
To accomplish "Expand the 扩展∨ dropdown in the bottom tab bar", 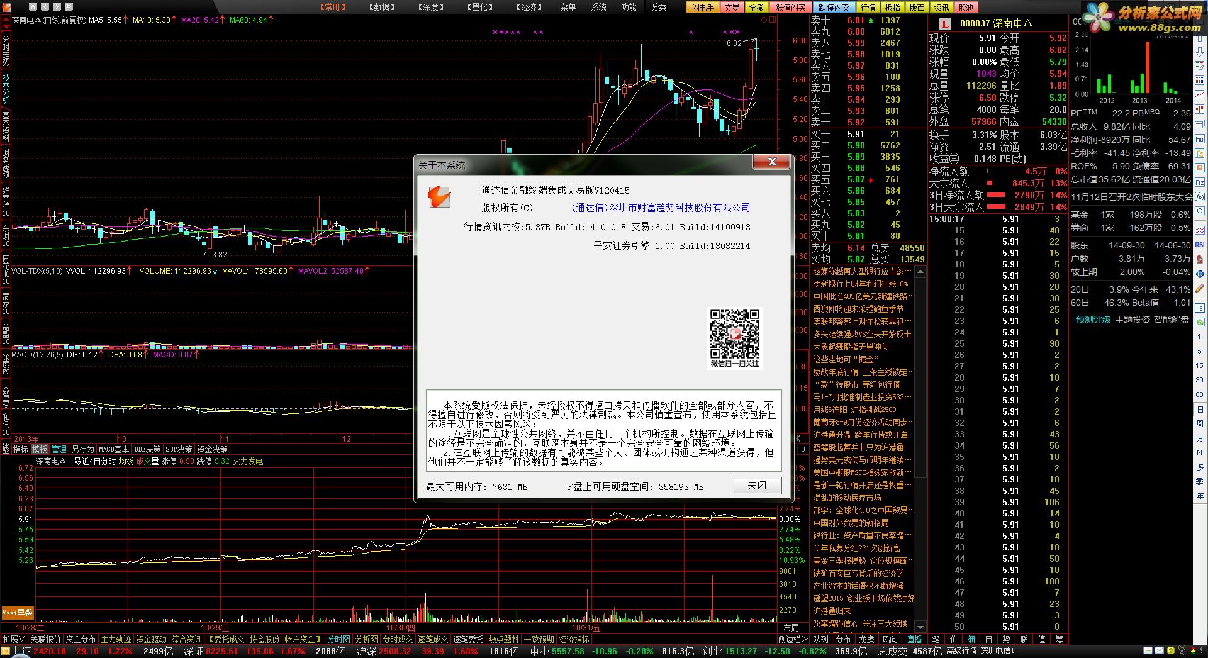I will pos(14,639).
